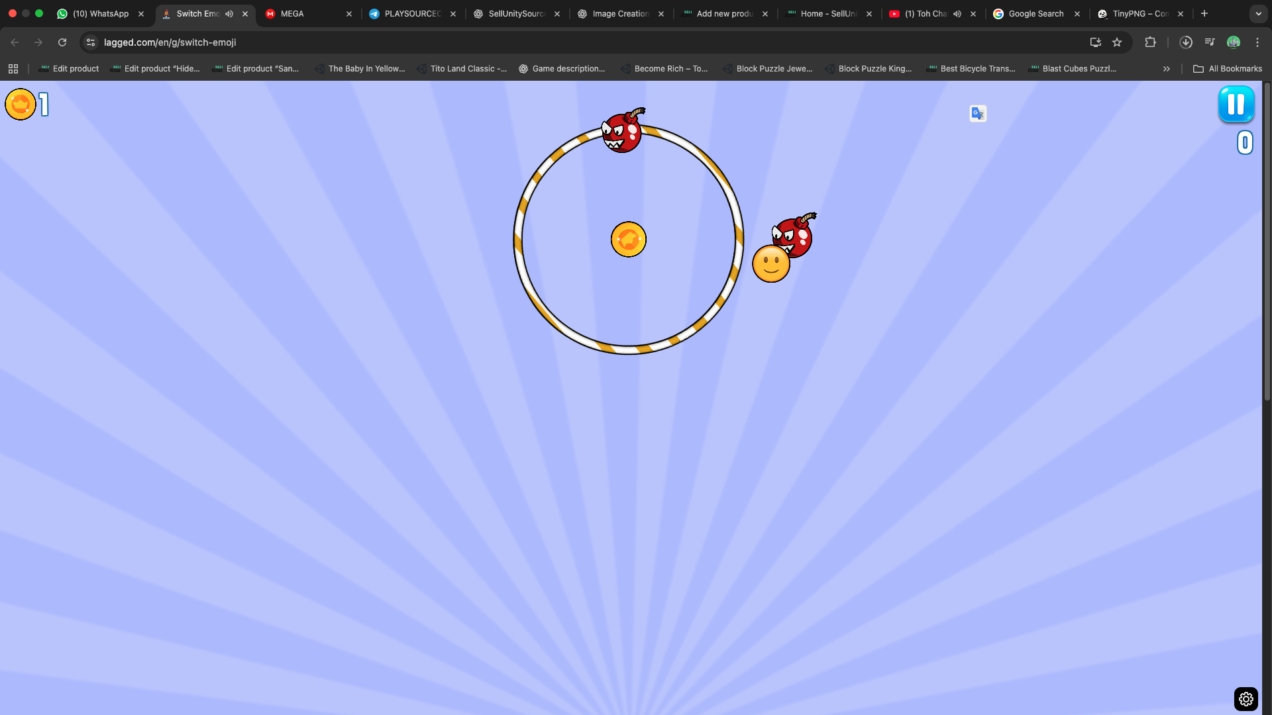Screen dimensions: 1272x715
Task: Click the Google Translate icon
Action: pos(978,113)
